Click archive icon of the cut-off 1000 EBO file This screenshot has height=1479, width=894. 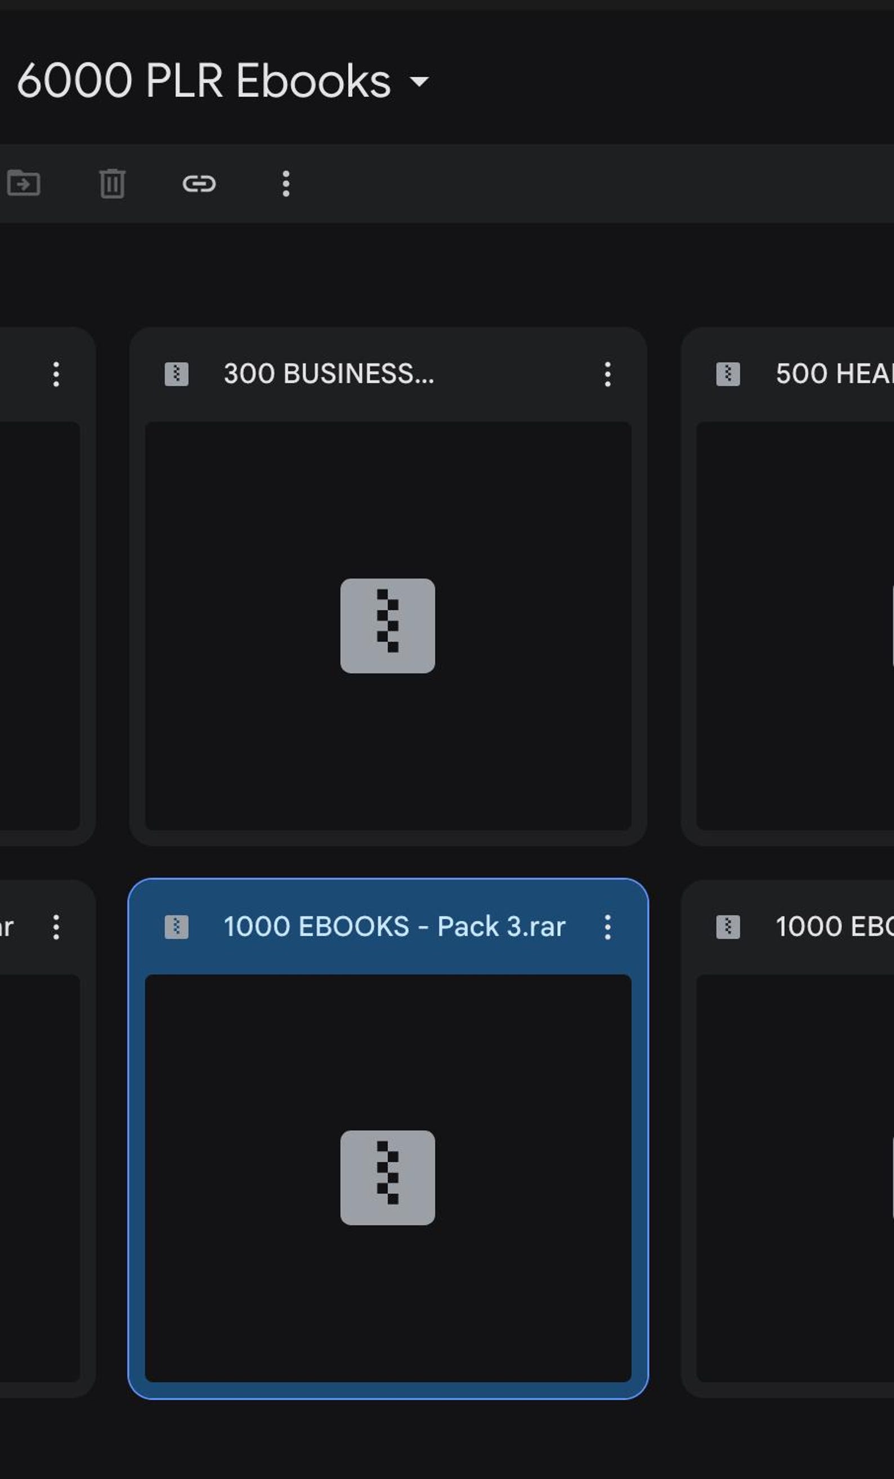tap(728, 927)
